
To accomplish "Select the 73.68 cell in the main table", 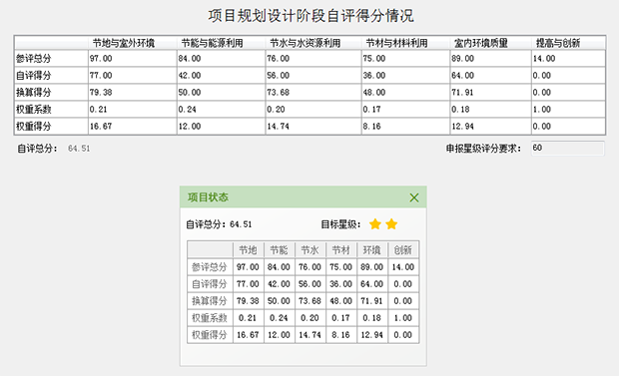I will tap(313, 93).
